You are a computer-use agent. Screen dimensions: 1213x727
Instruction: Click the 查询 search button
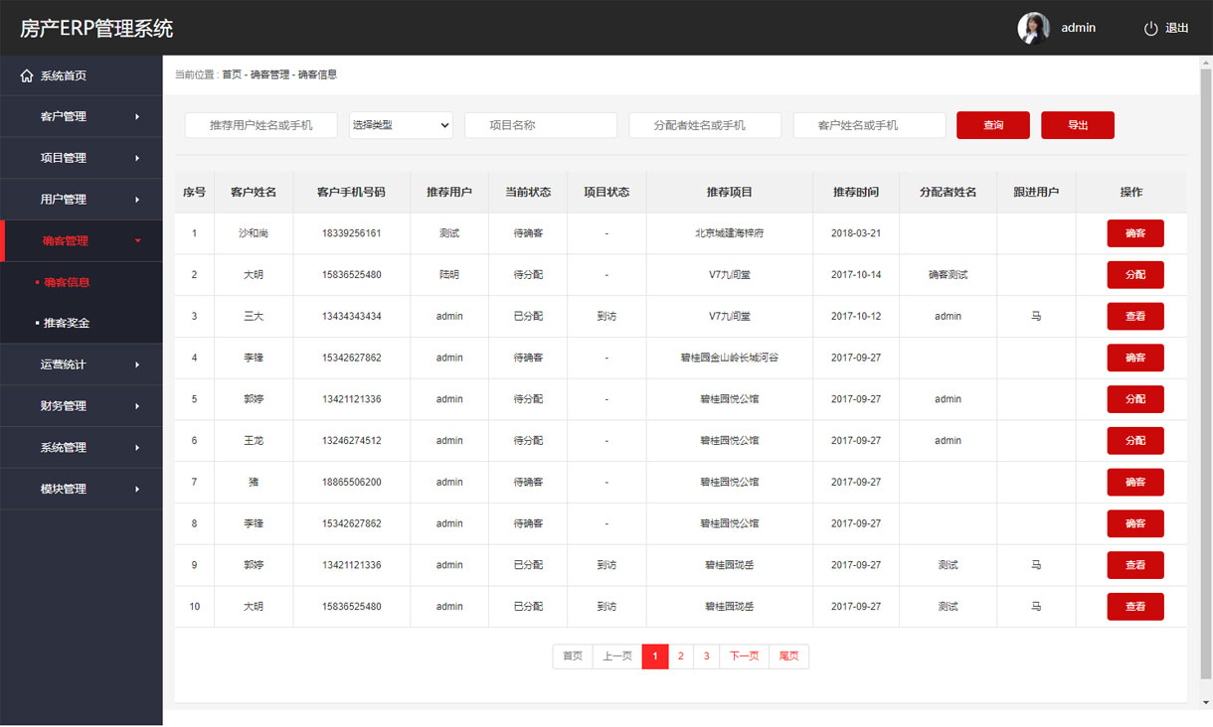click(x=992, y=125)
